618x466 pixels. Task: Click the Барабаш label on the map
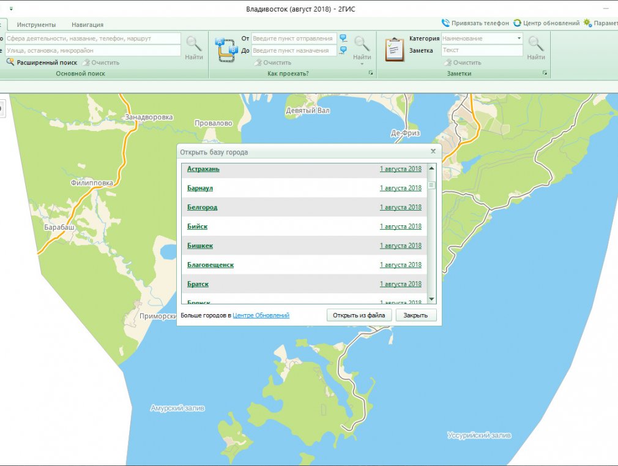tap(59, 227)
